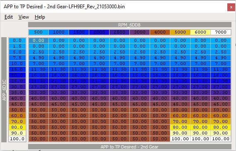Click the 40.00 cell in 6000 RPM column

(200, 98)
